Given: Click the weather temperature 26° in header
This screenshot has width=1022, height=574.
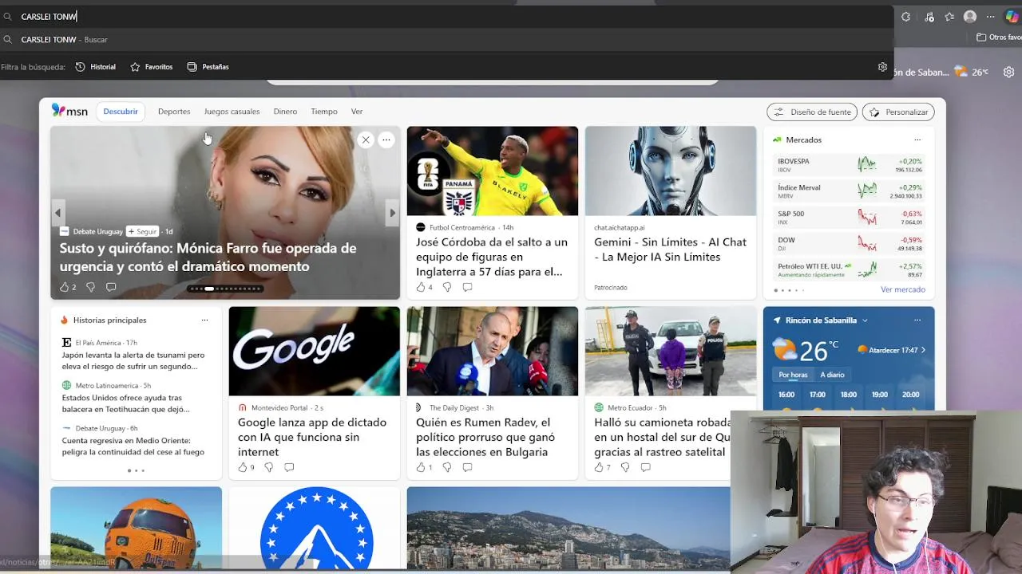Looking at the screenshot, I should click(980, 72).
